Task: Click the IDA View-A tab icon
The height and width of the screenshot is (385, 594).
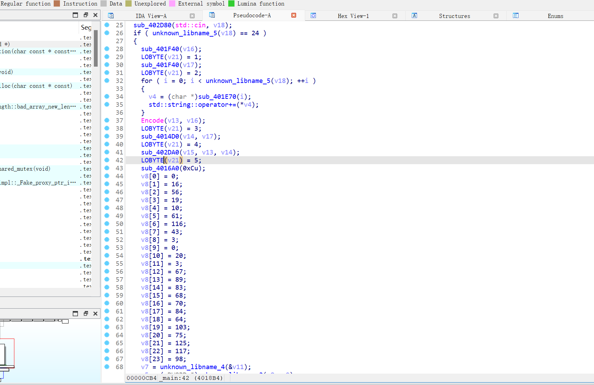Action: coord(111,16)
